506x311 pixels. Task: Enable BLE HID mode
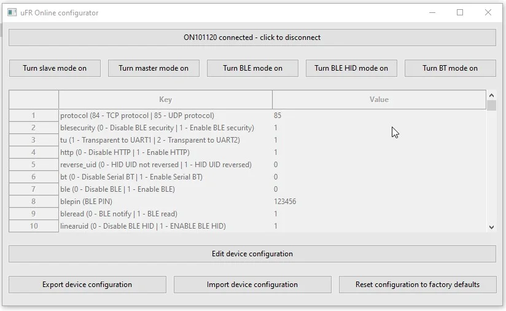coord(351,68)
